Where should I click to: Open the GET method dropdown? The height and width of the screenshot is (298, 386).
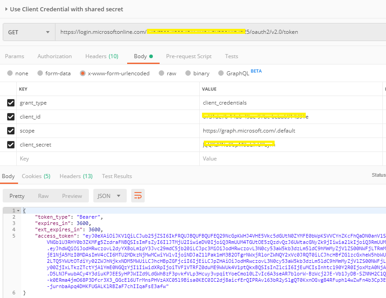pyautogui.click(x=29, y=32)
